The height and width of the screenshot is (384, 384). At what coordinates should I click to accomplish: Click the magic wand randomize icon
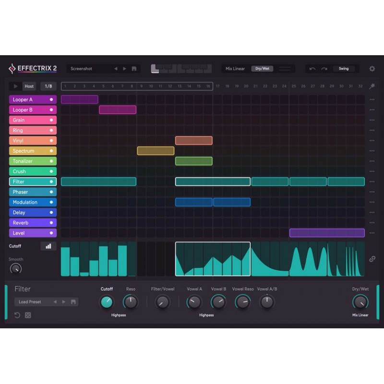tap(372, 86)
